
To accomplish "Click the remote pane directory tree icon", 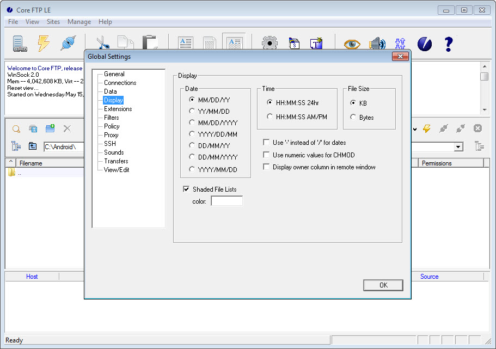I will (480, 146).
